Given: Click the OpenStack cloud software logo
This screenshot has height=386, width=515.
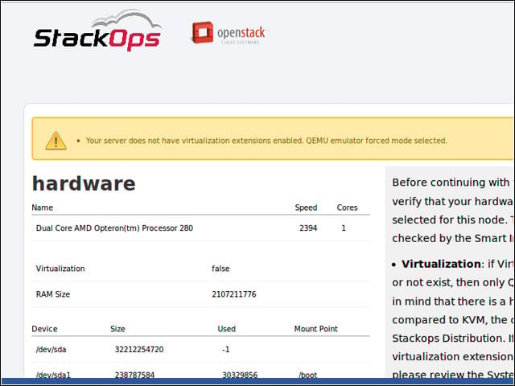Looking at the screenshot, I should (229, 33).
